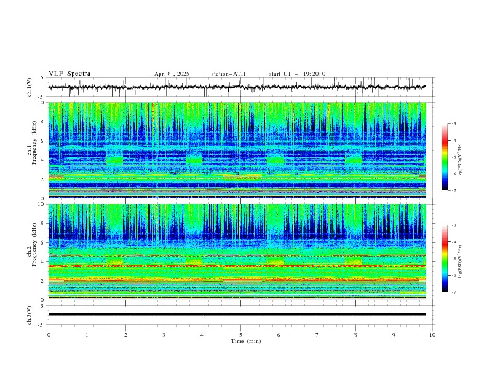487x376 pixels.
Task: Click the ch.1 Frequency (kHz) axis label
Action: click(x=32, y=141)
